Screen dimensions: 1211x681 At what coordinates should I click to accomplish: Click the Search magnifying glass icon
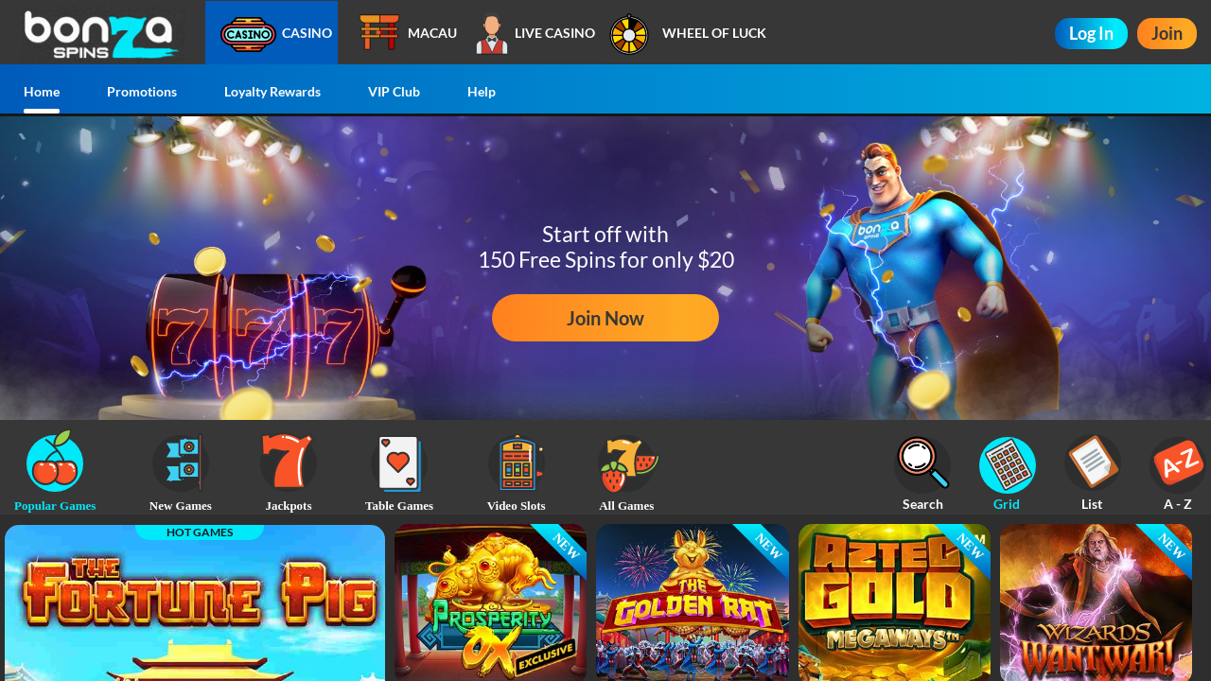pyautogui.click(x=922, y=463)
